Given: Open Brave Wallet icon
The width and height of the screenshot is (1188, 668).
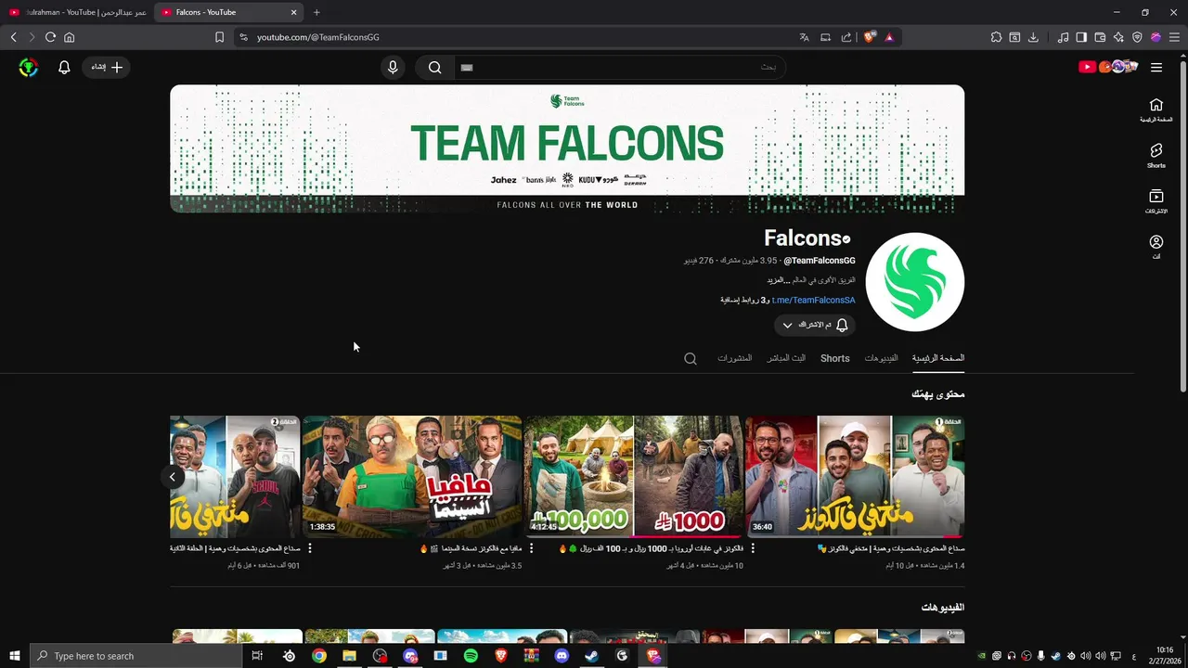Looking at the screenshot, I should pos(1100,37).
